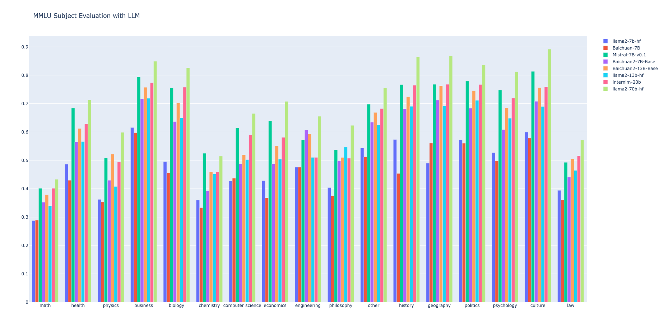Click the chart title 'MMLU Subject Evaluation with LLM'
The height and width of the screenshot is (331, 664).
[87, 16]
